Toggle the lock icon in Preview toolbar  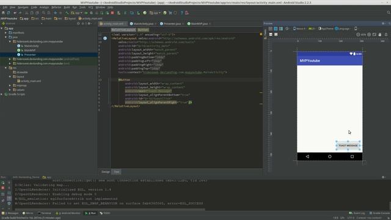386,35
